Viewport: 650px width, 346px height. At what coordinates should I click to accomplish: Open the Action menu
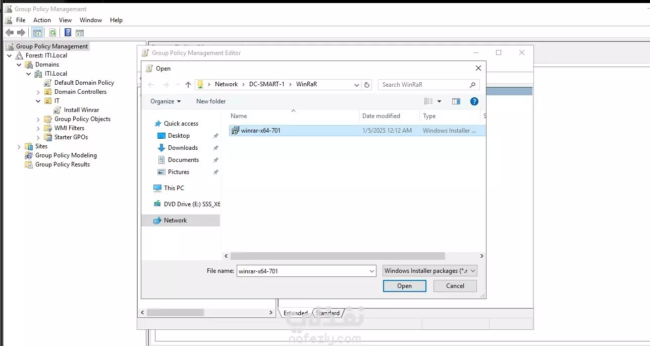(42, 20)
